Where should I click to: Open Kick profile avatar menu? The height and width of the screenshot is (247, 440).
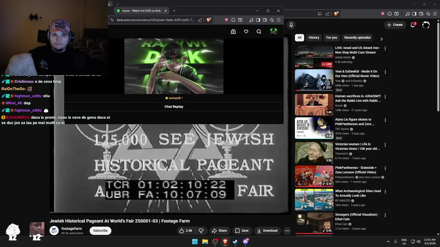coord(274,32)
